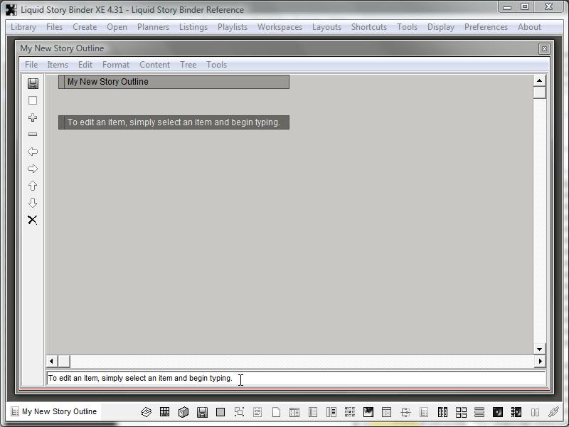Open the Format menu in the outline window
The image size is (569, 427).
[x=116, y=65]
